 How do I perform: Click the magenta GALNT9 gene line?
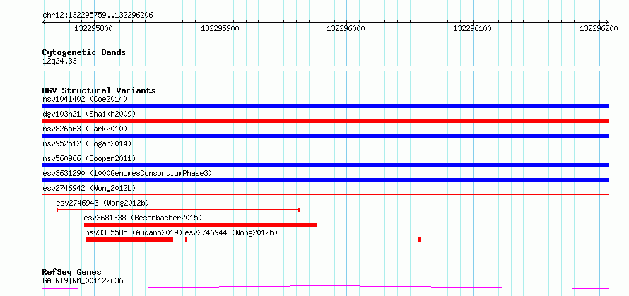(x=325, y=287)
